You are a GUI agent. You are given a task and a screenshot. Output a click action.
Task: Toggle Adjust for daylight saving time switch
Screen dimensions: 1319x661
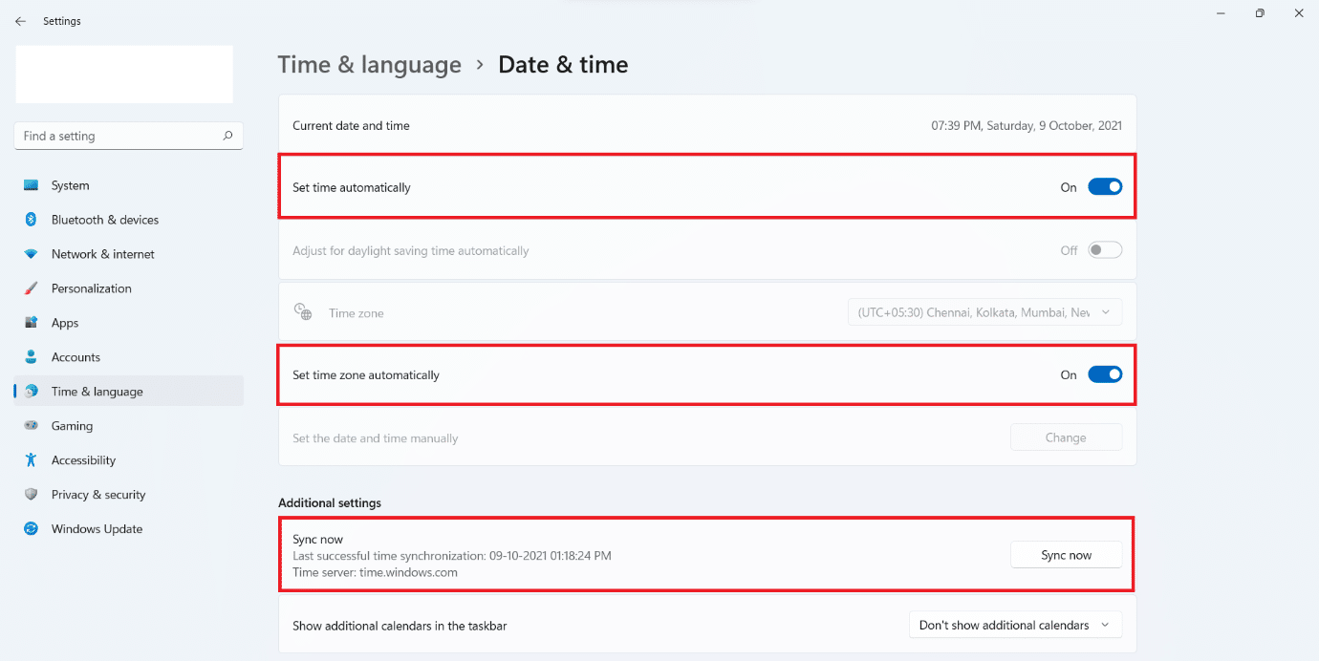tap(1105, 250)
